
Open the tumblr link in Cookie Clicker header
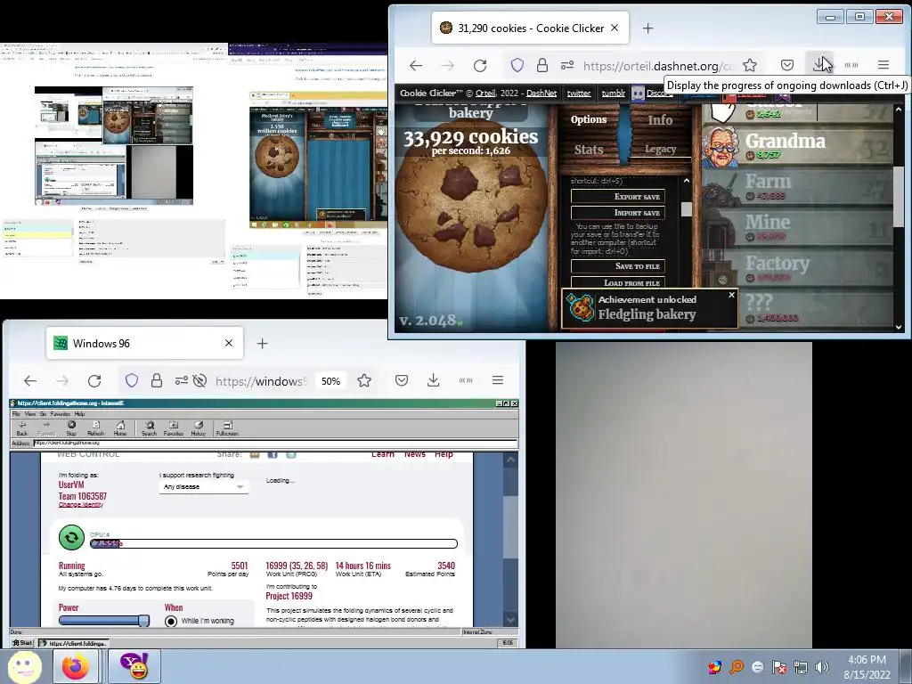613,93
